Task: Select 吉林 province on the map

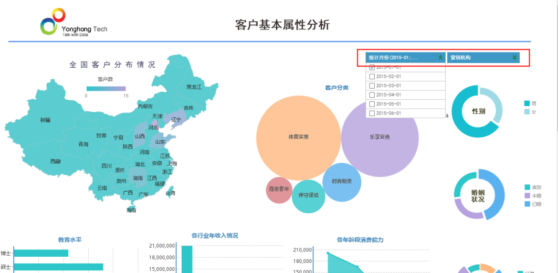Action: coord(188,108)
